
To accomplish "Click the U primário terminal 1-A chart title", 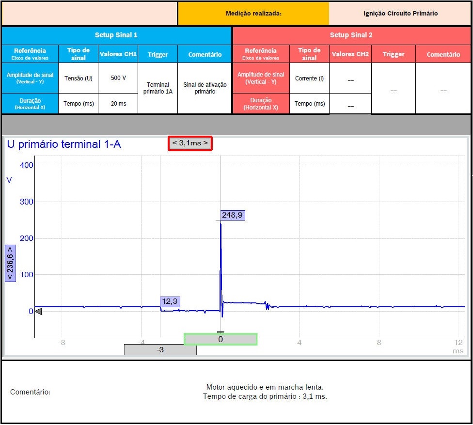I will 64,144.
